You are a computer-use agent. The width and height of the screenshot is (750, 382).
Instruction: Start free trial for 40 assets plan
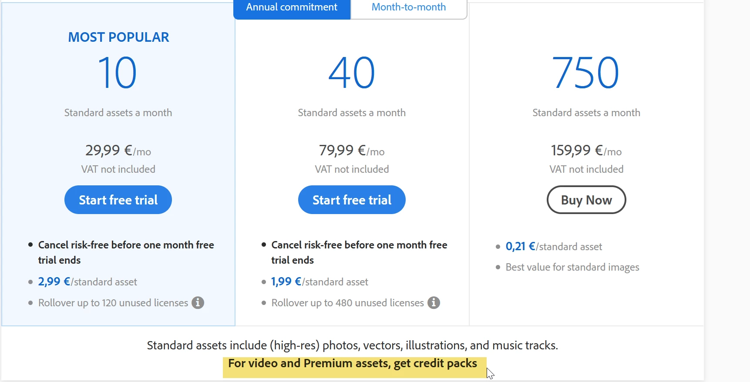352,200
